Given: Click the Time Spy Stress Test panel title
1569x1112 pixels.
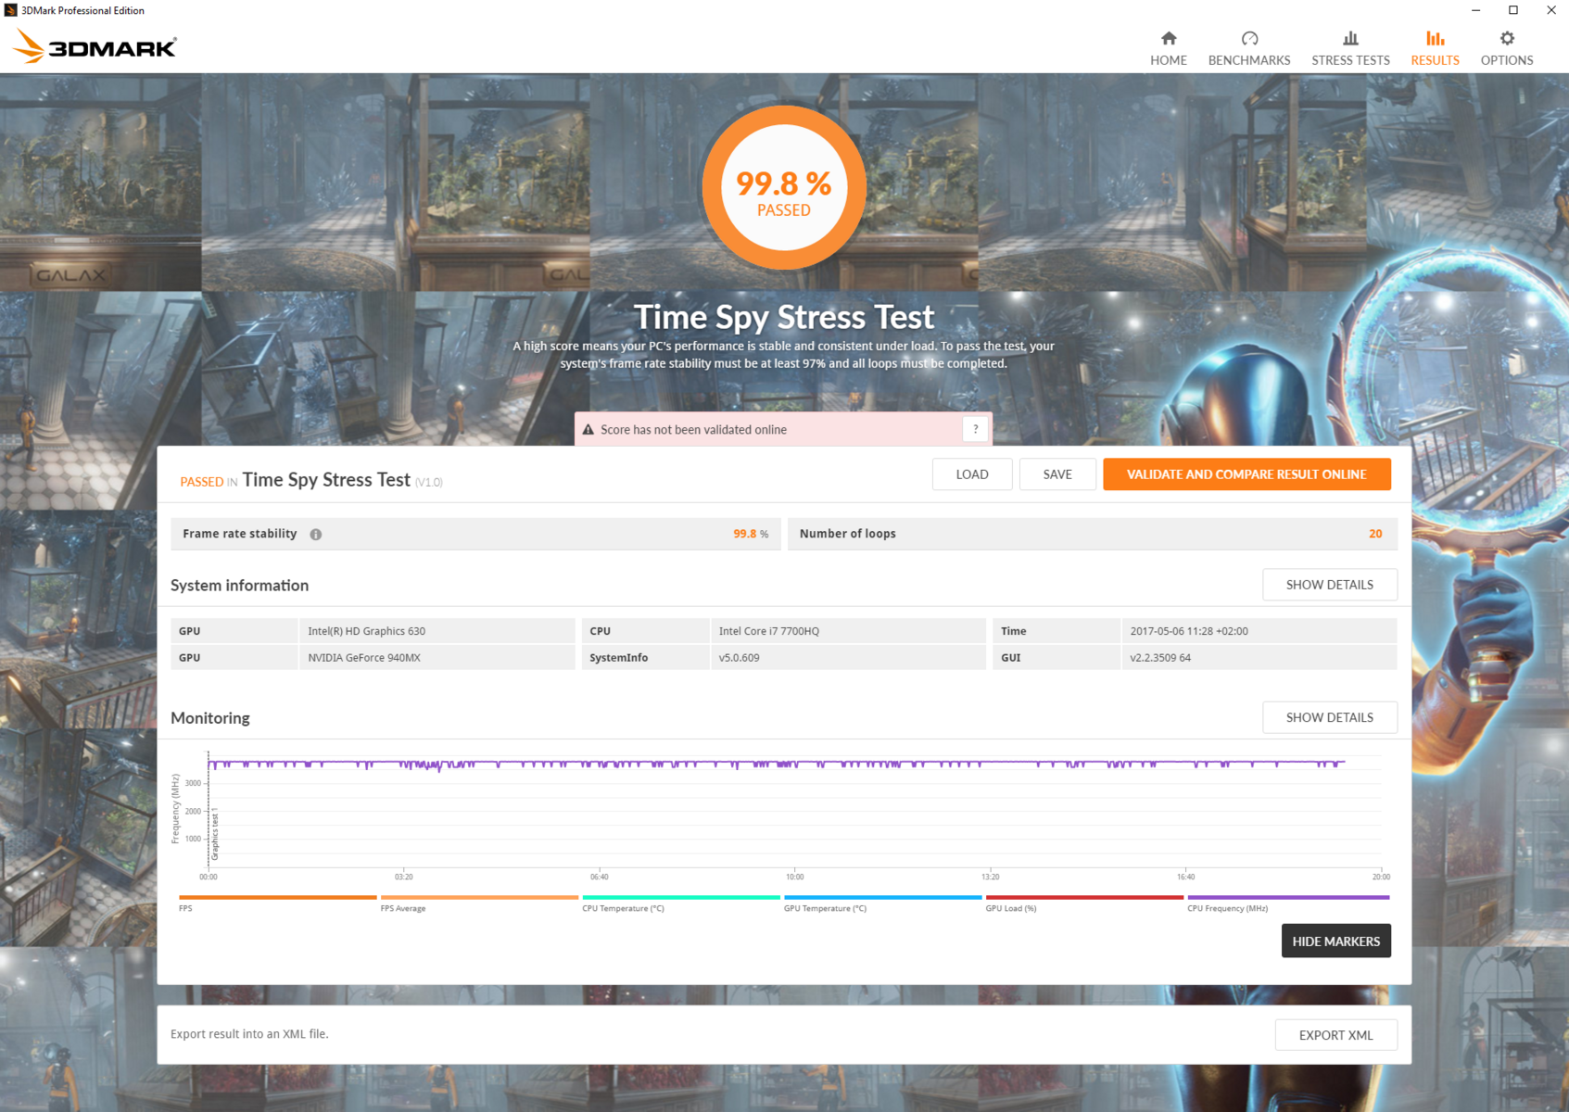Looking at the screenshot, I should click(326, 480).
